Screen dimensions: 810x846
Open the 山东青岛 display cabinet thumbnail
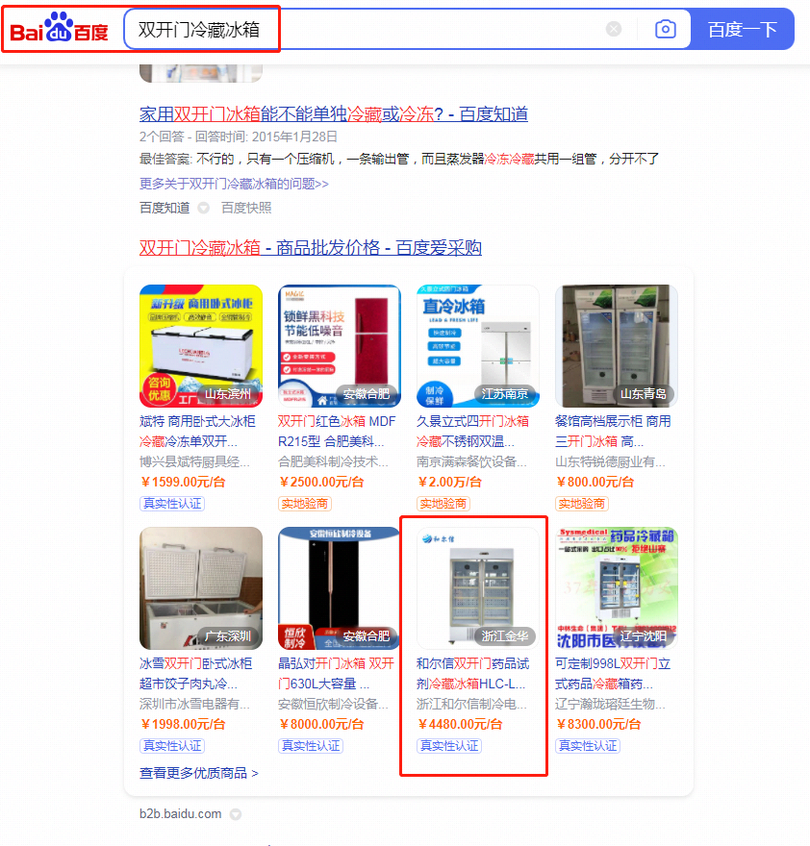coord(616,346)
